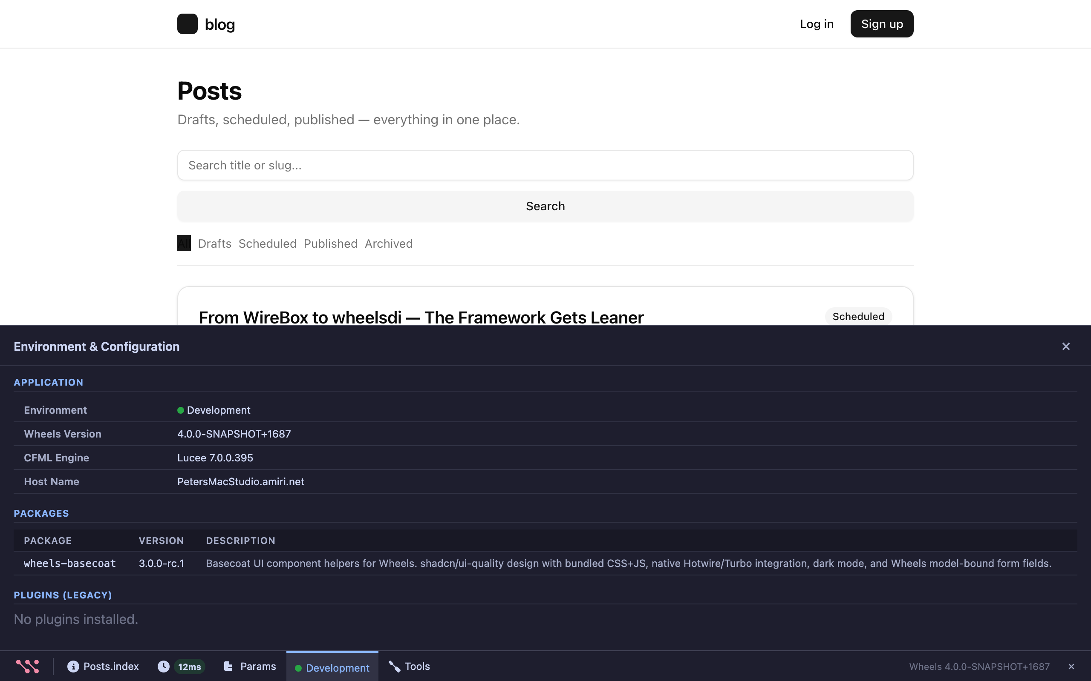Click the 12ms timing badge
1091x681 pixels.
click(x=189, y=667)
